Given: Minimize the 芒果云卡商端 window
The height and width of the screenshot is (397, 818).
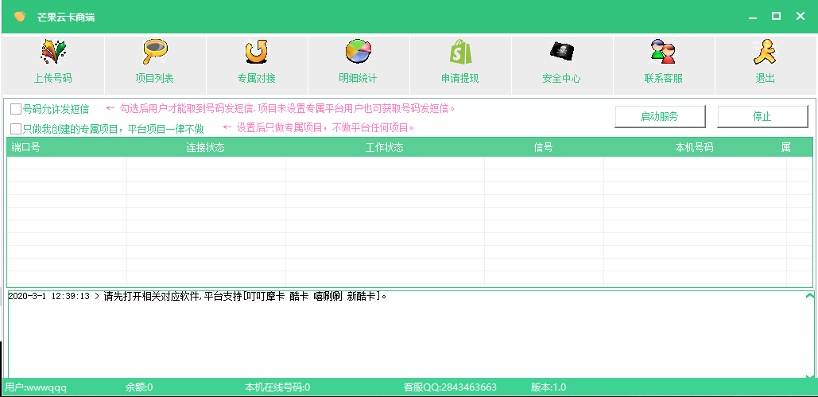Looking at the screenshot, I should pos(752,17).
